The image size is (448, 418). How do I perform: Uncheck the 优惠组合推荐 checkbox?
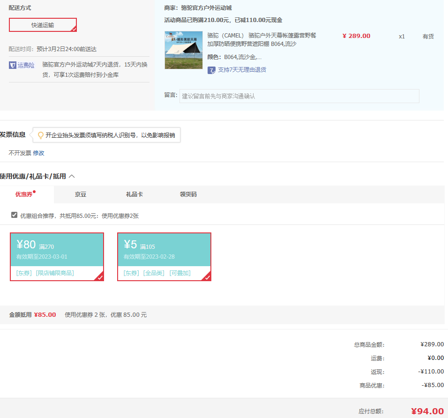click(x=14, y=215)
